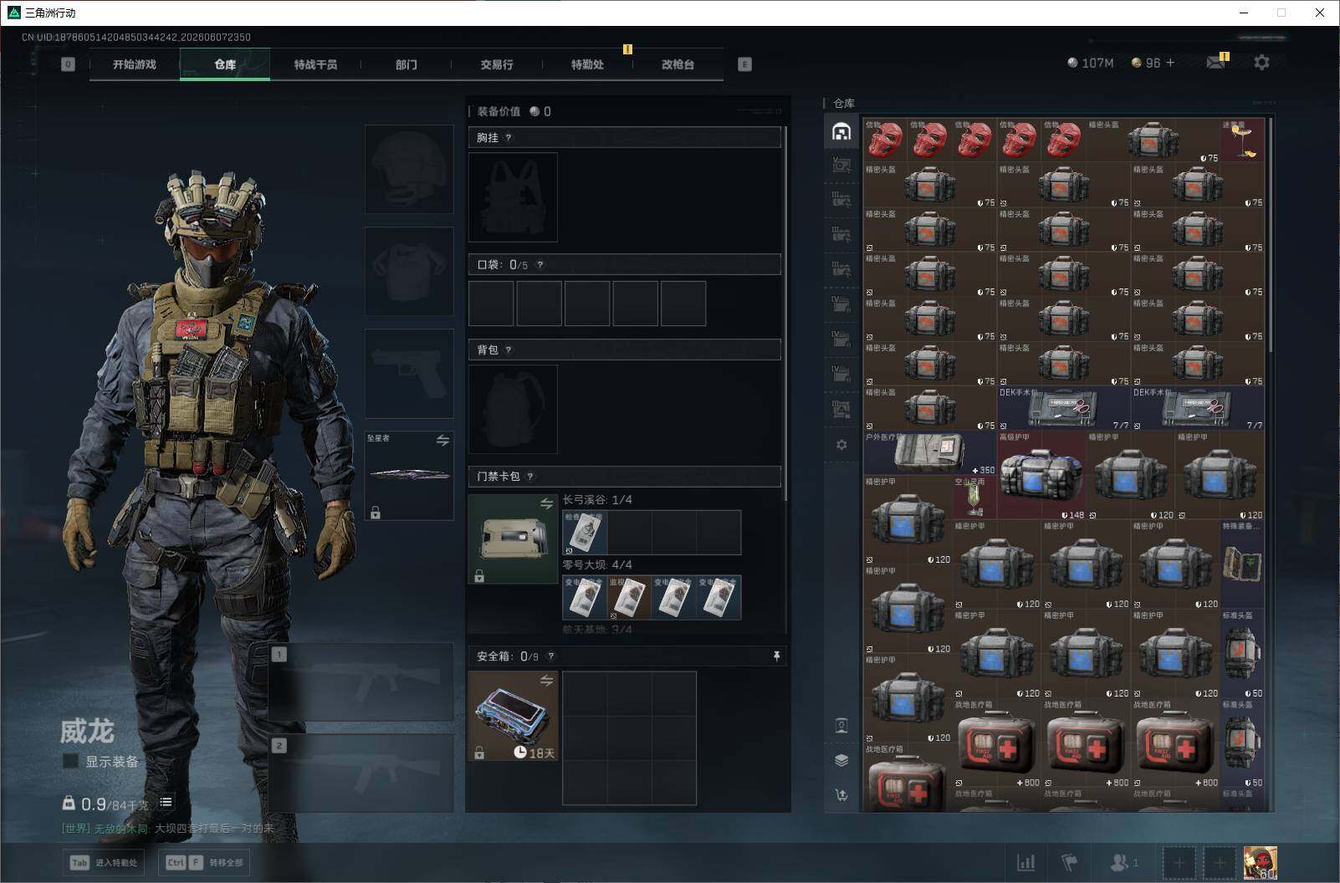Select the safe box item showing 18天

click(513, 716)
